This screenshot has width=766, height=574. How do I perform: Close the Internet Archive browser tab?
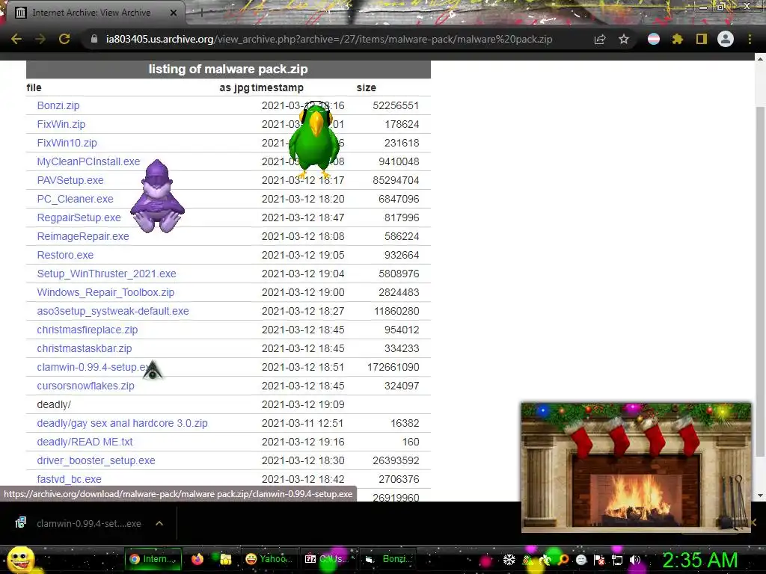[x=174, y=13]
